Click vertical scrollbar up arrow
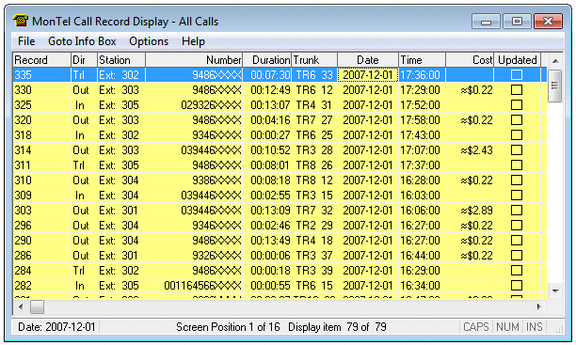The image size is (576, 345). pos(555,61)
